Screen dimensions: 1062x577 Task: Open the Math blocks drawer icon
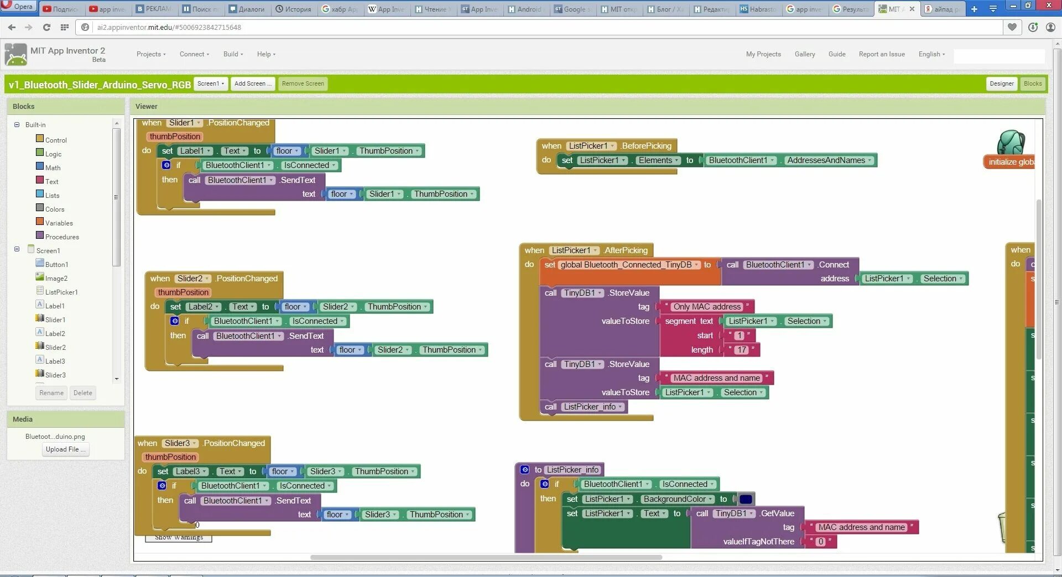40,166
